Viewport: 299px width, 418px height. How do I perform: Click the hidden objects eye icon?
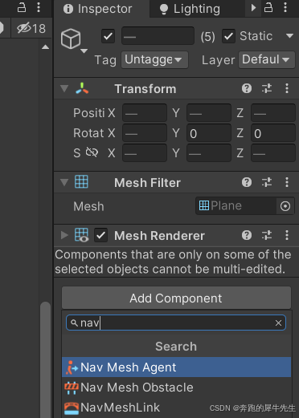coord(24,28)
